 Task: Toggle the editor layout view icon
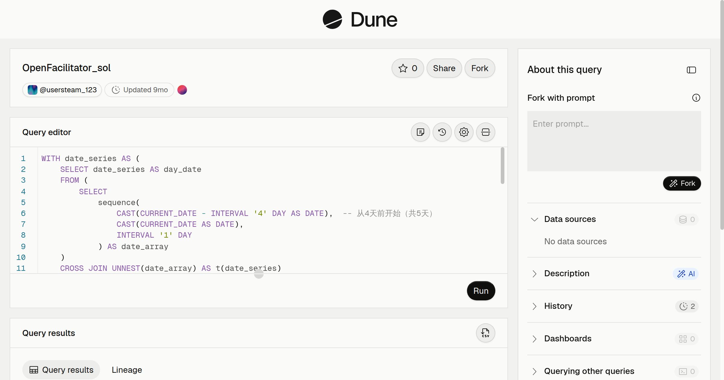click(485, 132)
